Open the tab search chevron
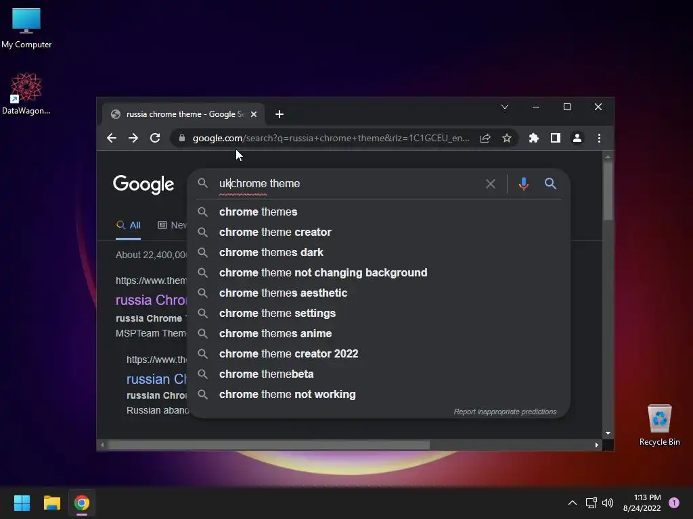This screenshot has height=519, width=693. click(505, 107)
